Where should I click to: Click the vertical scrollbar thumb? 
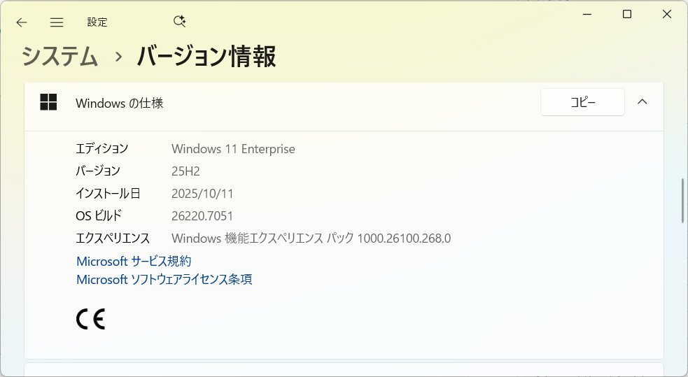682,200
